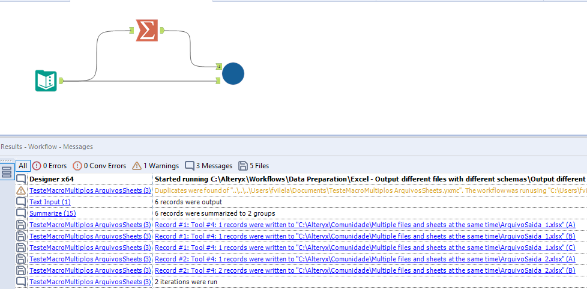The height and width of the screenshot is (289, 587).
Task: Open the Summarize (15) link
Action: (x=53, y=213)
